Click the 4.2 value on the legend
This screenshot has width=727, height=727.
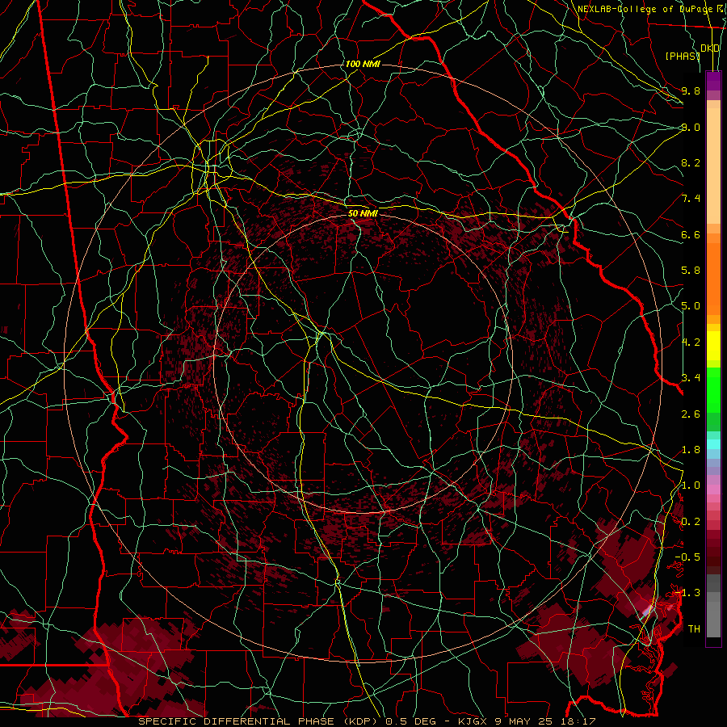coord(691,342)
